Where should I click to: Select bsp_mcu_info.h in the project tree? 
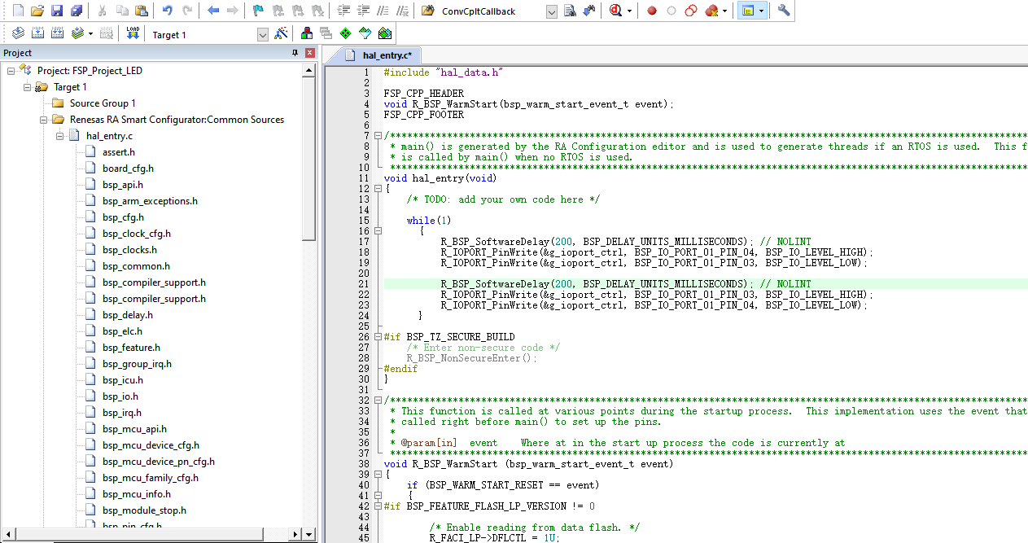tap(137, 494)
